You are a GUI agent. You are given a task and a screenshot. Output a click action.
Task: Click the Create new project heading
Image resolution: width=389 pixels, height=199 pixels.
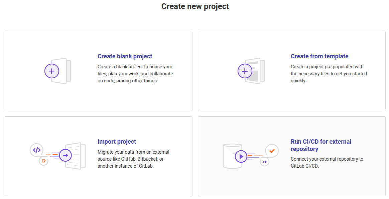click(x=195, y=6)
